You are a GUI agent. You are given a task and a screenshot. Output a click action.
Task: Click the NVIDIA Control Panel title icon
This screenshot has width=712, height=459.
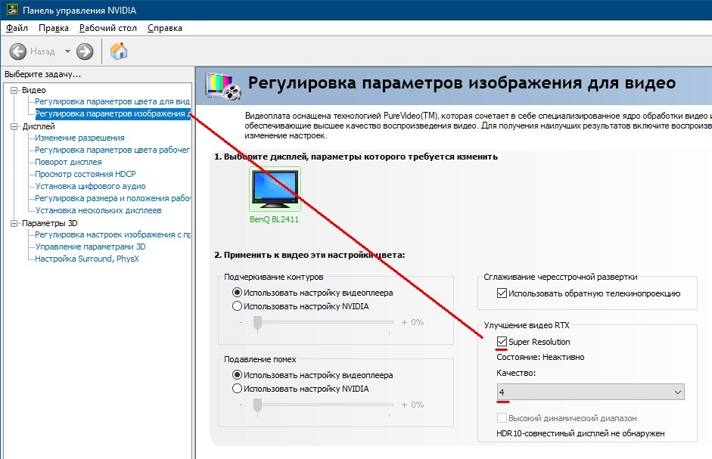(x=12, y=10)
